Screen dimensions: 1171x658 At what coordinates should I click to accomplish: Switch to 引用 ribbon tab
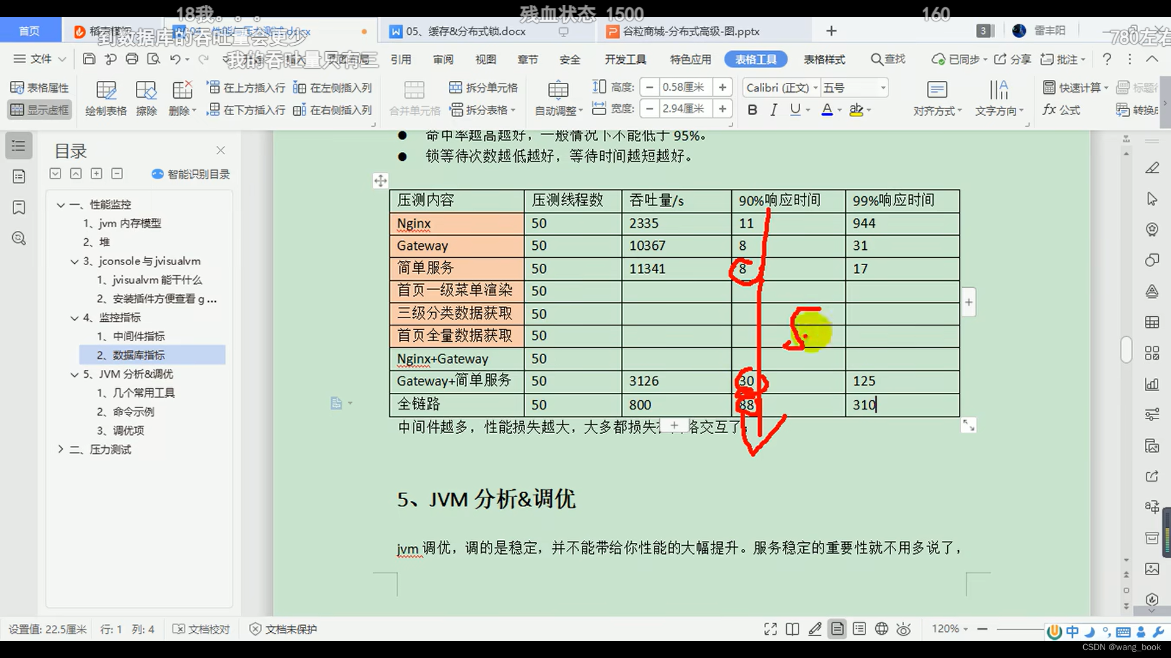tap(401, 59)
